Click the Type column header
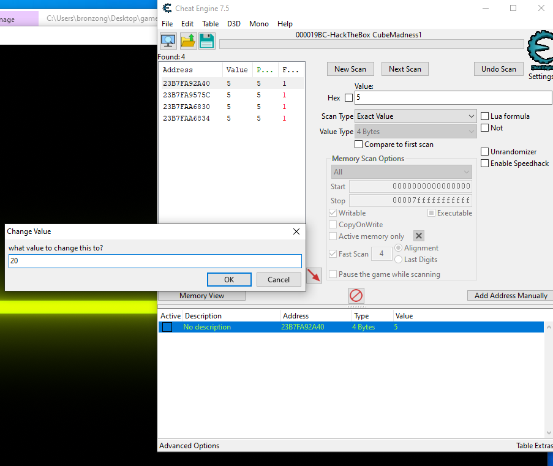 [372, 316]
